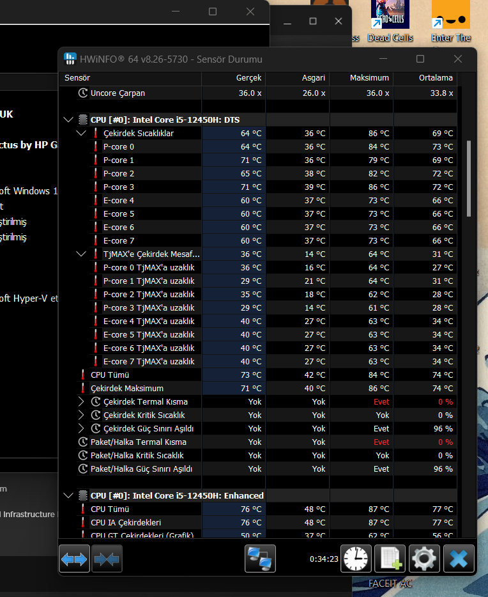Click the vertical scrollbar thumb in sensor list
Screen dimensions: 488x597
pyautogui.click(x=469, y=178)
